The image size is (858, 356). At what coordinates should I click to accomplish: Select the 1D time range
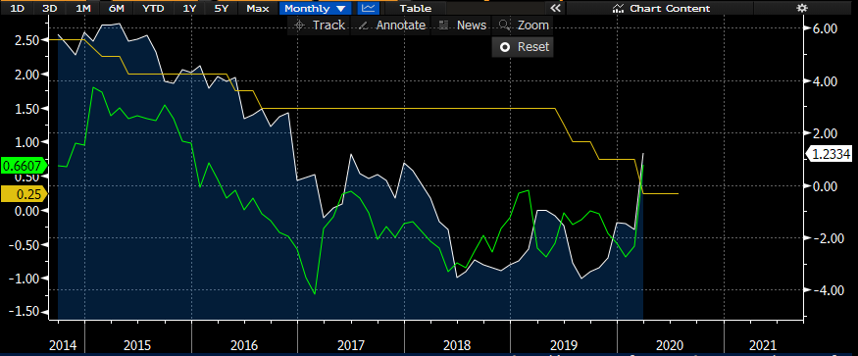pyautogui.click(x=18, y=8)
